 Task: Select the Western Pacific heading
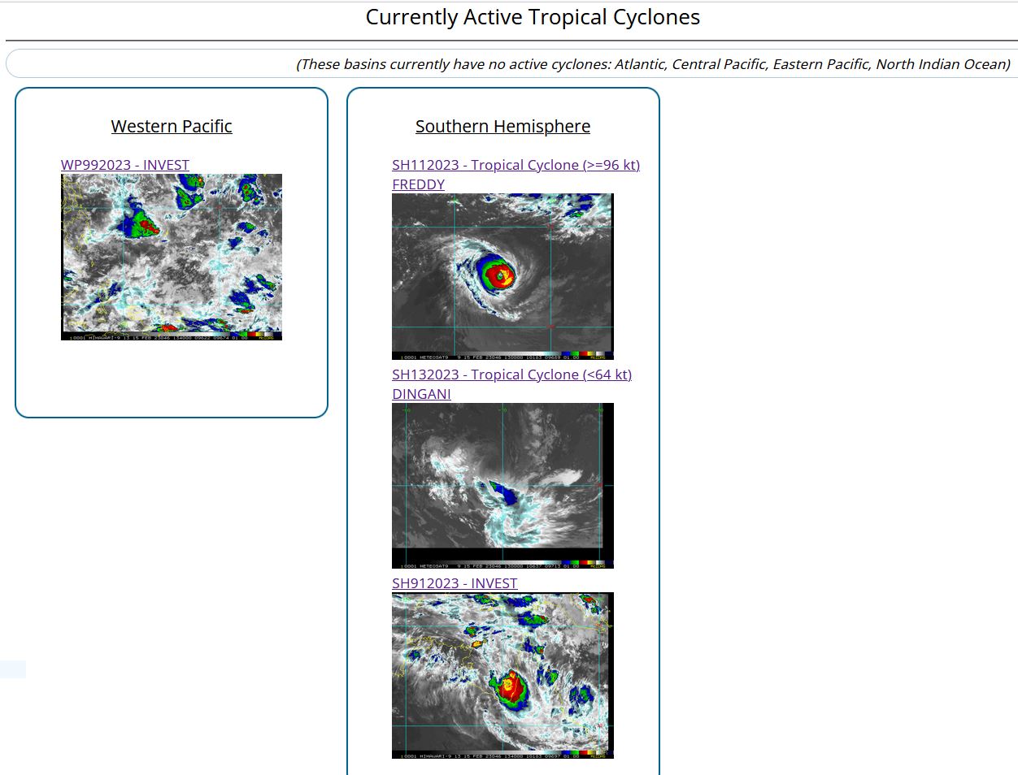tap(172, 127)
